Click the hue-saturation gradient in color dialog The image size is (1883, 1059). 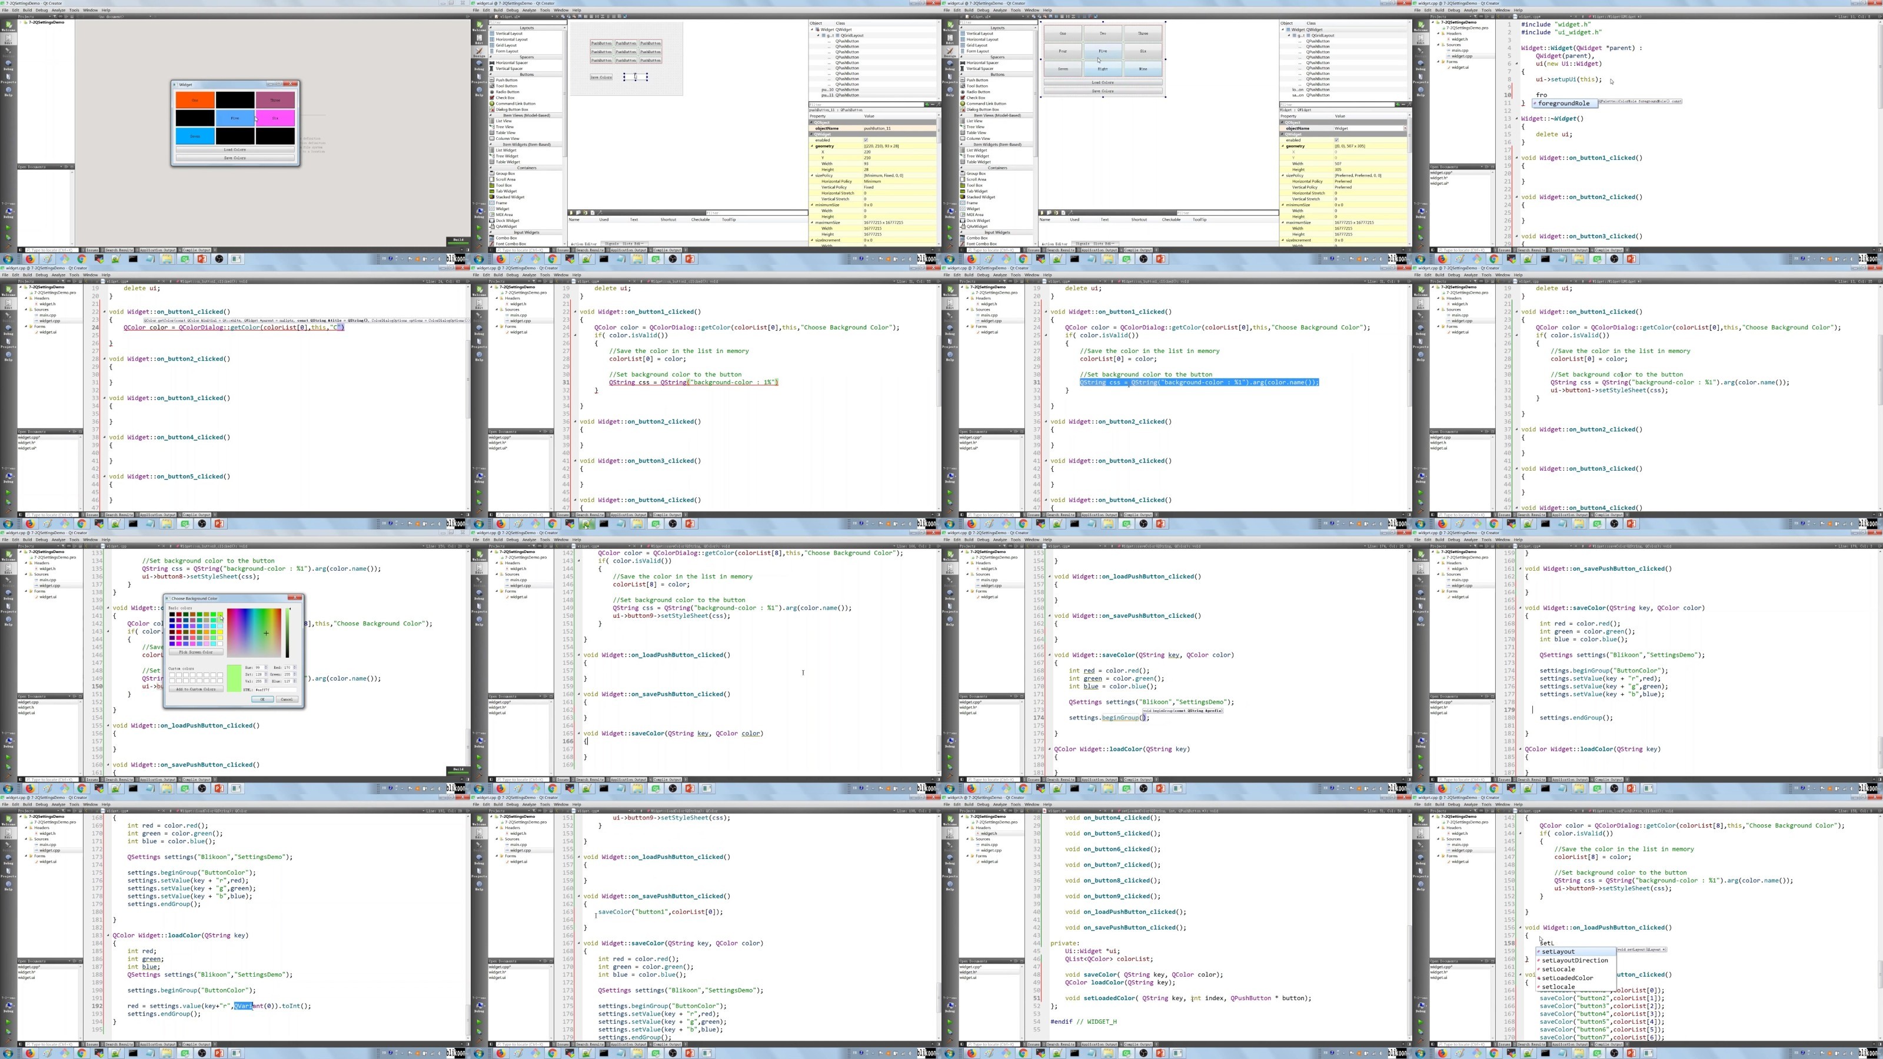coord(254,632)
